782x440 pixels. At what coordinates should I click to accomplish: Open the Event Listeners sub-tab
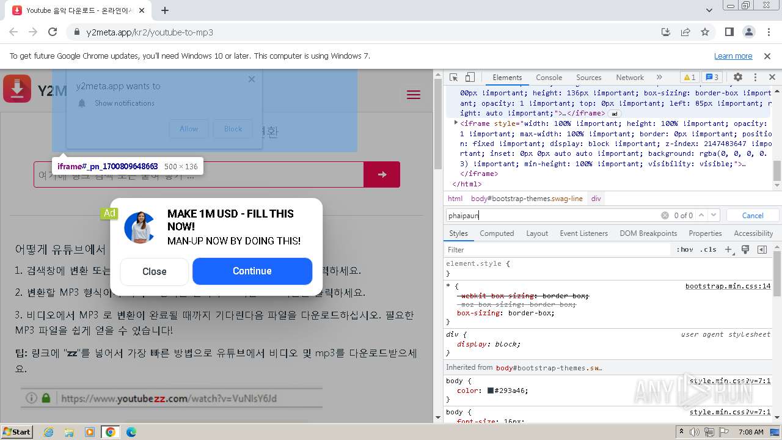tap(584, 233)
